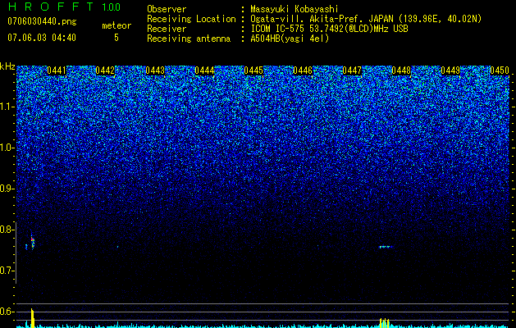Screen dimensions: 516x328
Task: Click the date stamp 07.06.03 04:40
Action: [42, 38]
